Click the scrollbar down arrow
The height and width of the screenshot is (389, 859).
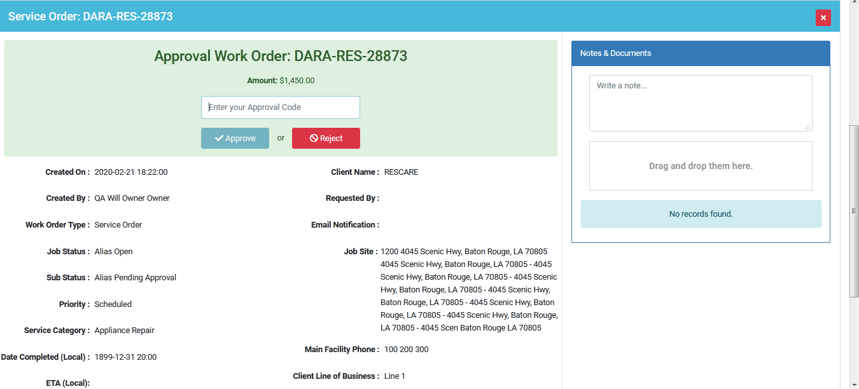coord(854,384)
